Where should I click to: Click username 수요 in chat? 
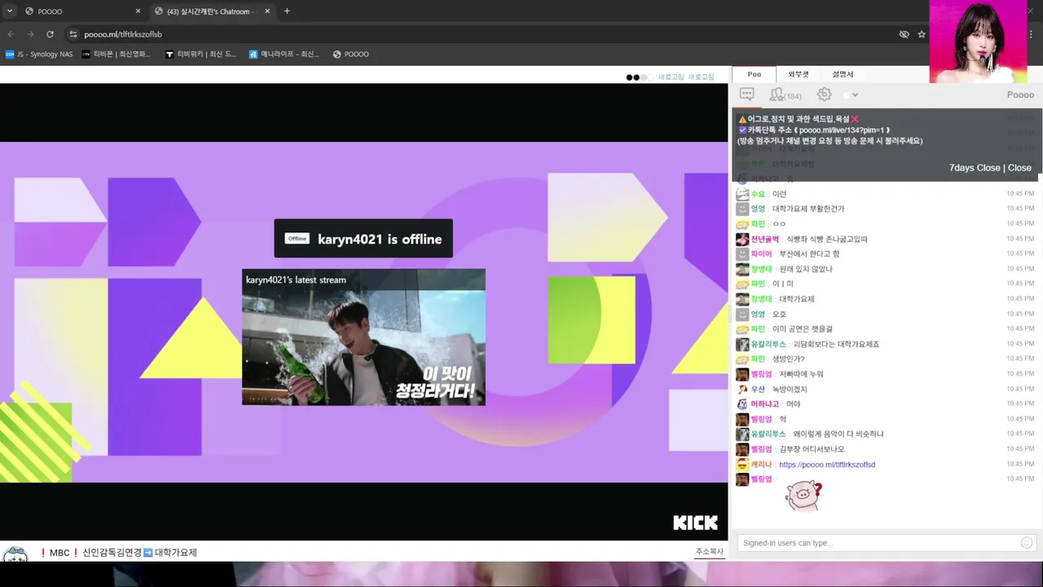758,194
